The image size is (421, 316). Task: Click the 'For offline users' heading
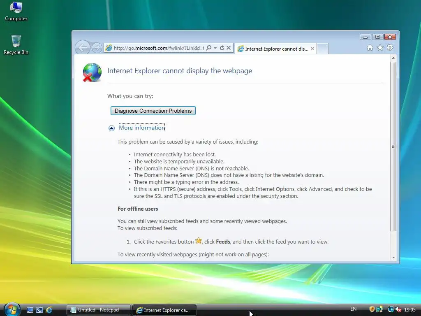[138, 209]
